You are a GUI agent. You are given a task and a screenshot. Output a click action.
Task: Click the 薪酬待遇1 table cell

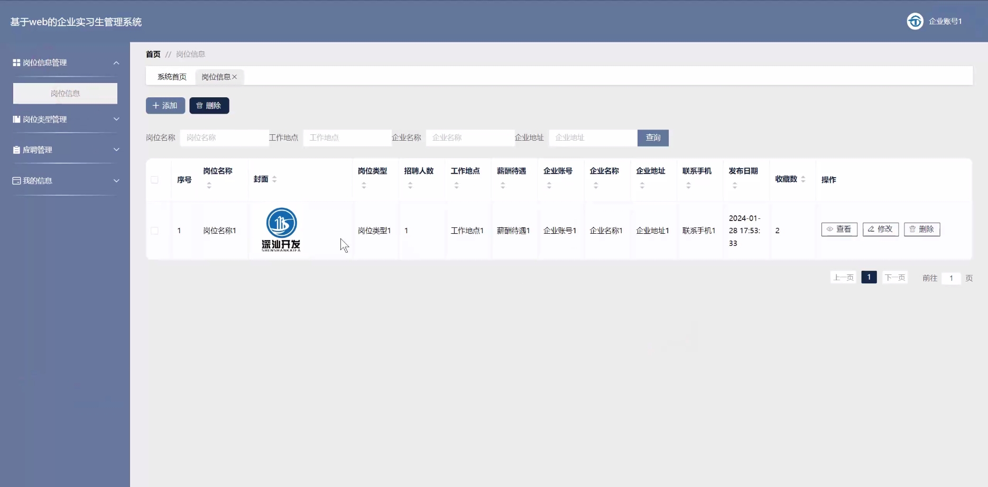tap(513, 231)
